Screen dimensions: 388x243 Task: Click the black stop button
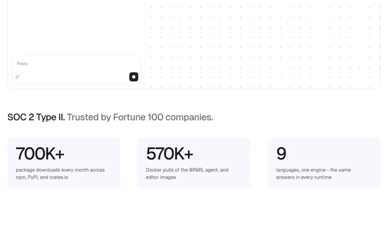[134, 77]
